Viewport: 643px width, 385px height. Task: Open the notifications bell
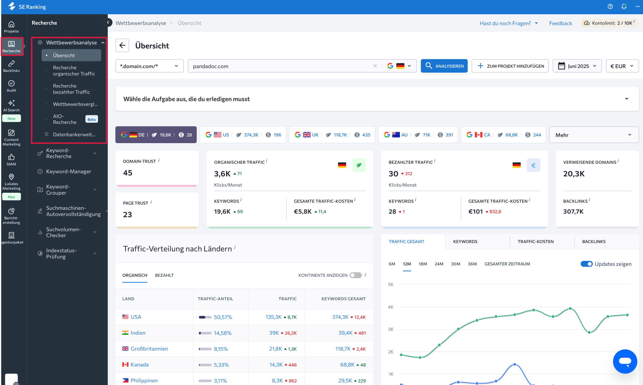pos(624,7)
